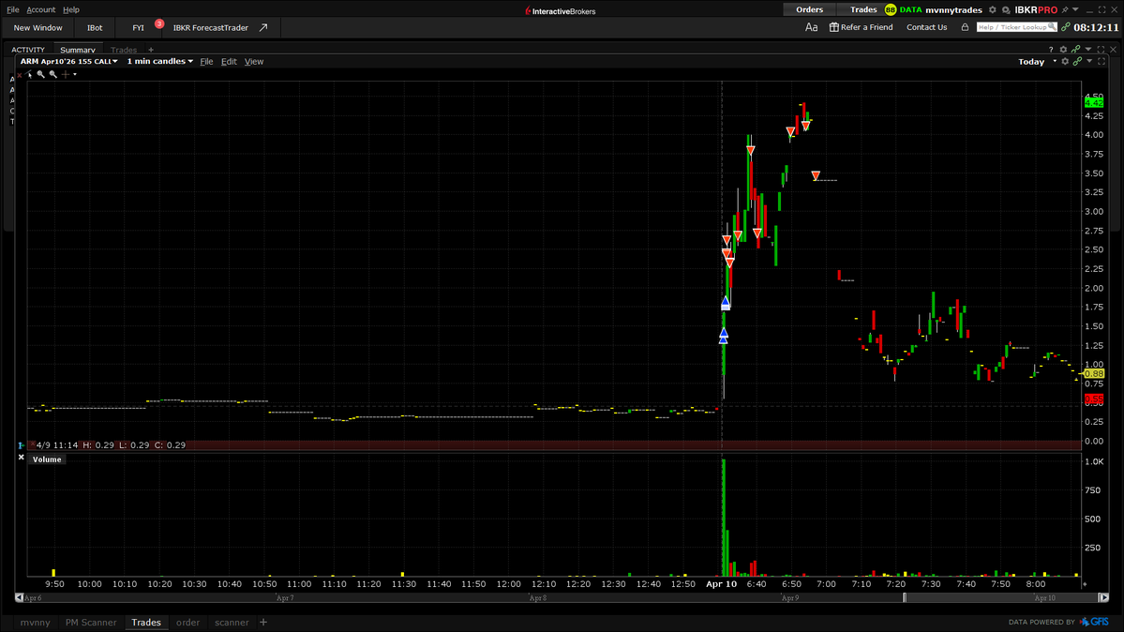Viewport: 1124px width, 632px height.
Task: Click the Volume label
Action: [47, 459]
